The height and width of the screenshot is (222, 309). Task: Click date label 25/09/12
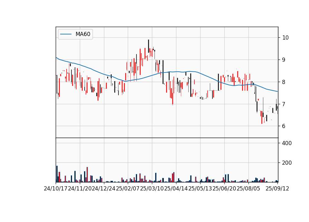tap(277, 189)
